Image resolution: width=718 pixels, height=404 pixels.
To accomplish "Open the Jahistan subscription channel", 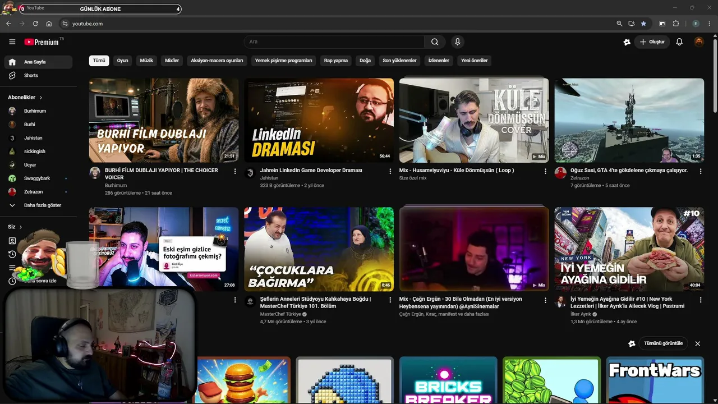I will tap(38, 138).
